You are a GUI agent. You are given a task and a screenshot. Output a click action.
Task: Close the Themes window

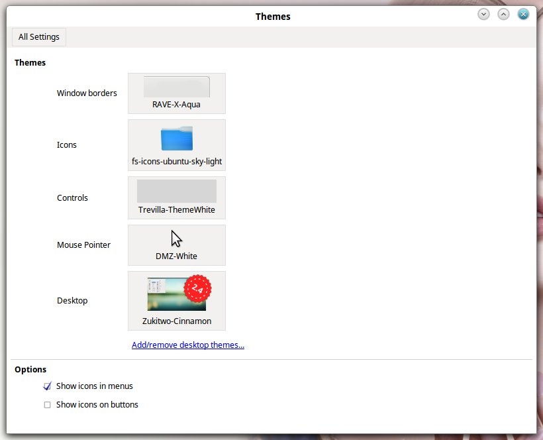[523, 14]
